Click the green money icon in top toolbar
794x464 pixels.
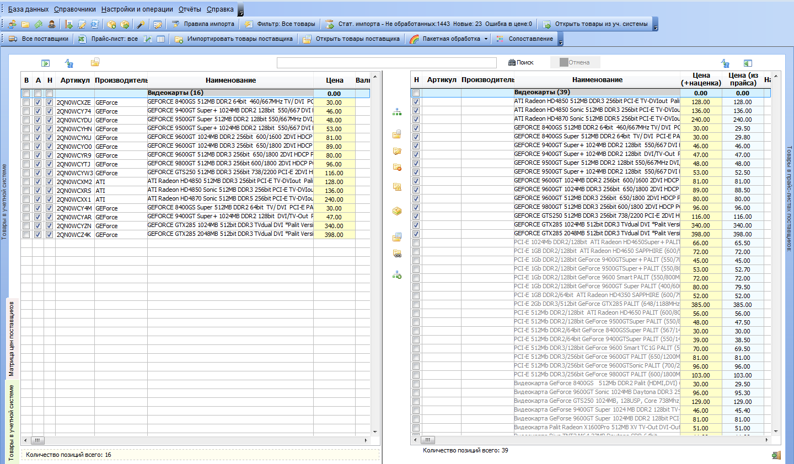tap(39, 24)
